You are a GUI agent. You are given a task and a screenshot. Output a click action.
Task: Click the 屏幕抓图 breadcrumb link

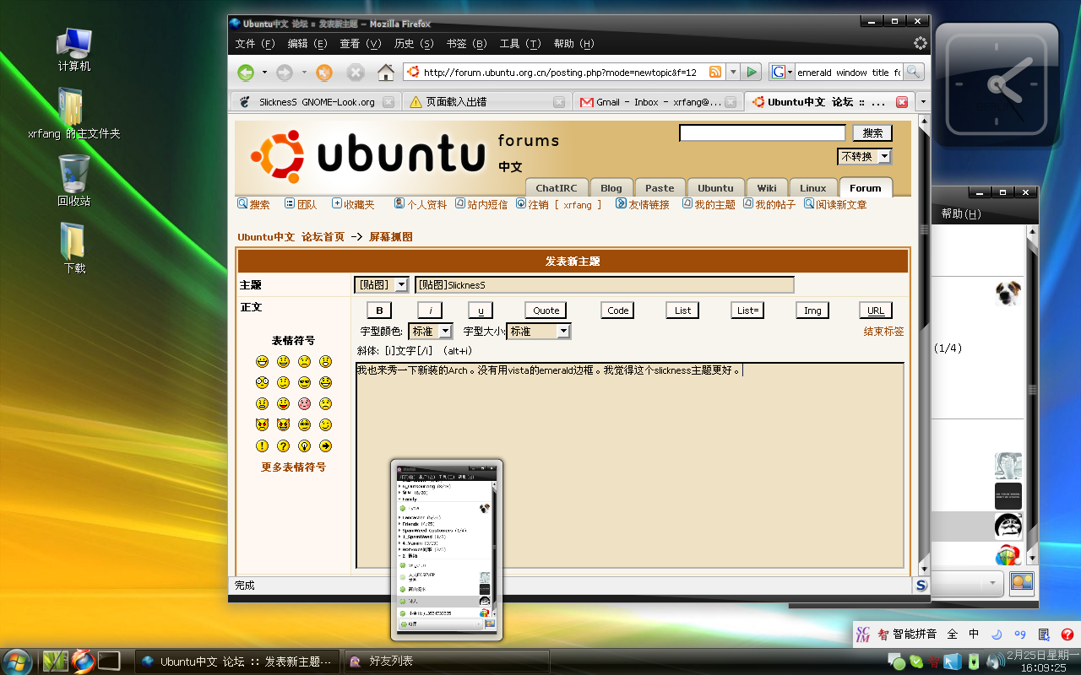point(391,237)
